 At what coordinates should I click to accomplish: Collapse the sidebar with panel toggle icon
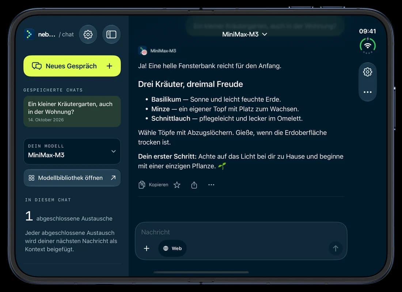pyautogui.click(x=111, y=34)
